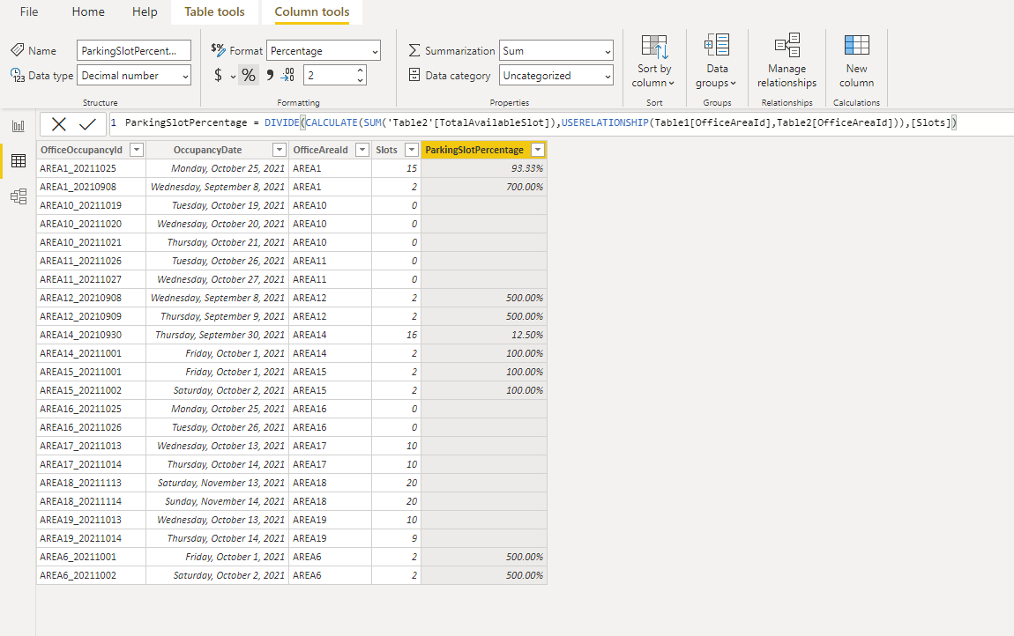The width and height of the screenshot is (1014, 636).
Task: Open OfficeOccupancyId column filter dropdown
Action: click(137, 150)
